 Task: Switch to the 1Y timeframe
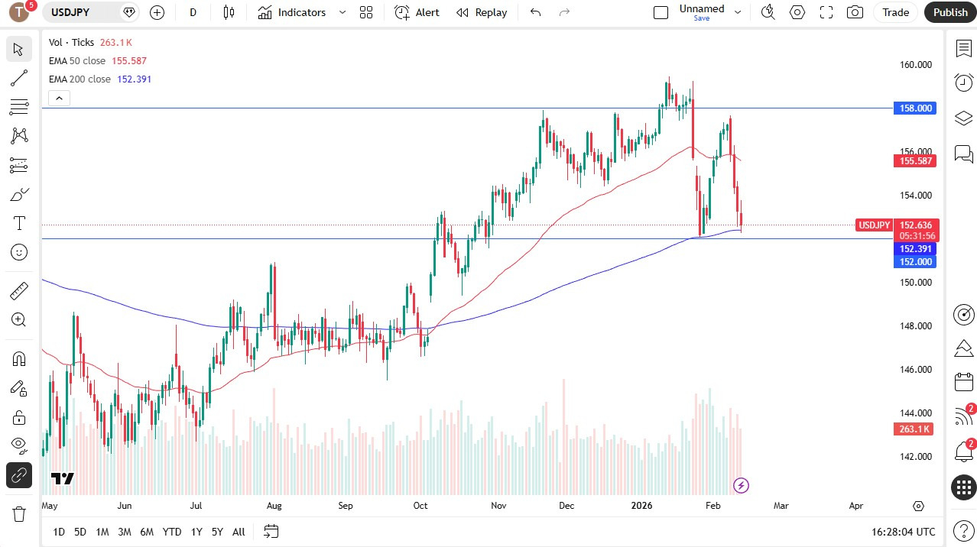point(196,531)
